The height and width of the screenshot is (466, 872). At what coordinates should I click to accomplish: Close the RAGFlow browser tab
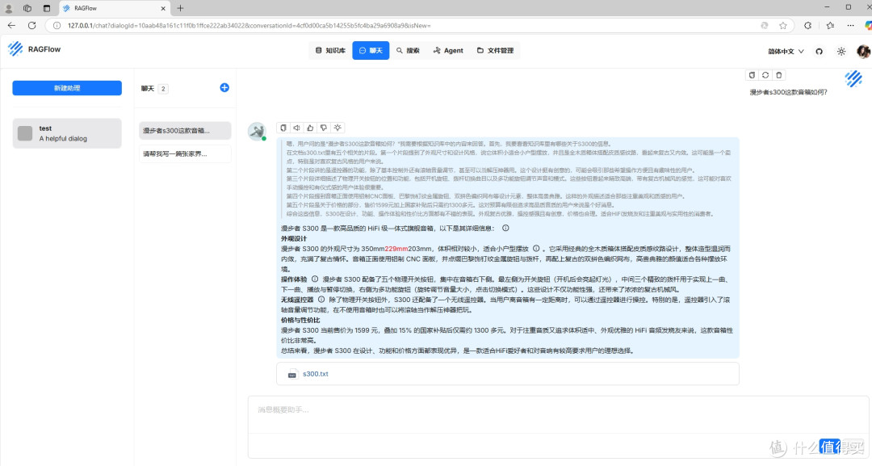pos(163,8)
